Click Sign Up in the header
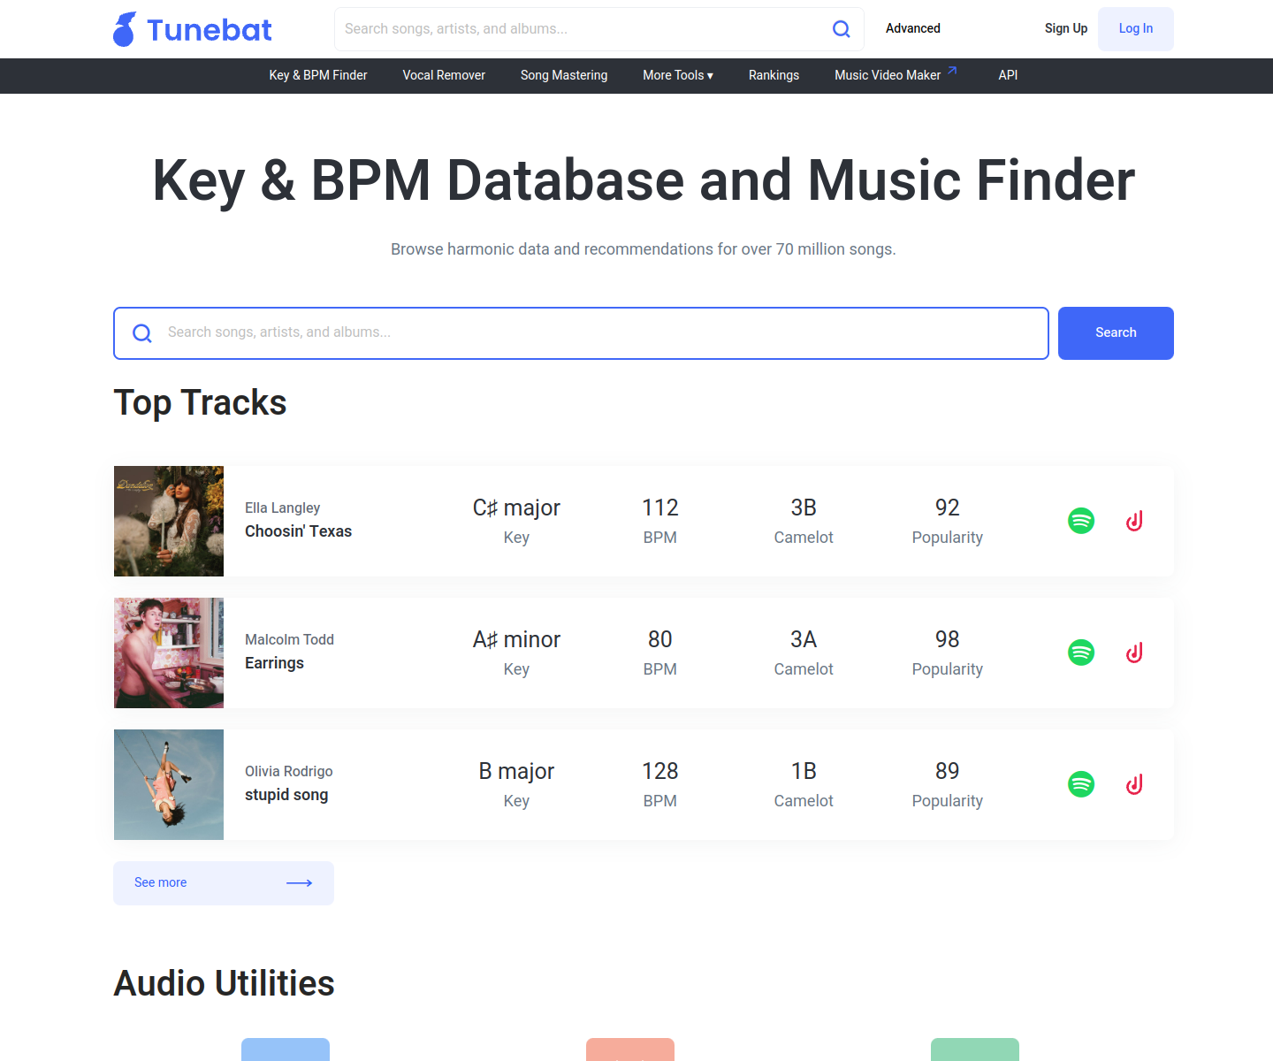1273x1061 pixels. 1066,28
